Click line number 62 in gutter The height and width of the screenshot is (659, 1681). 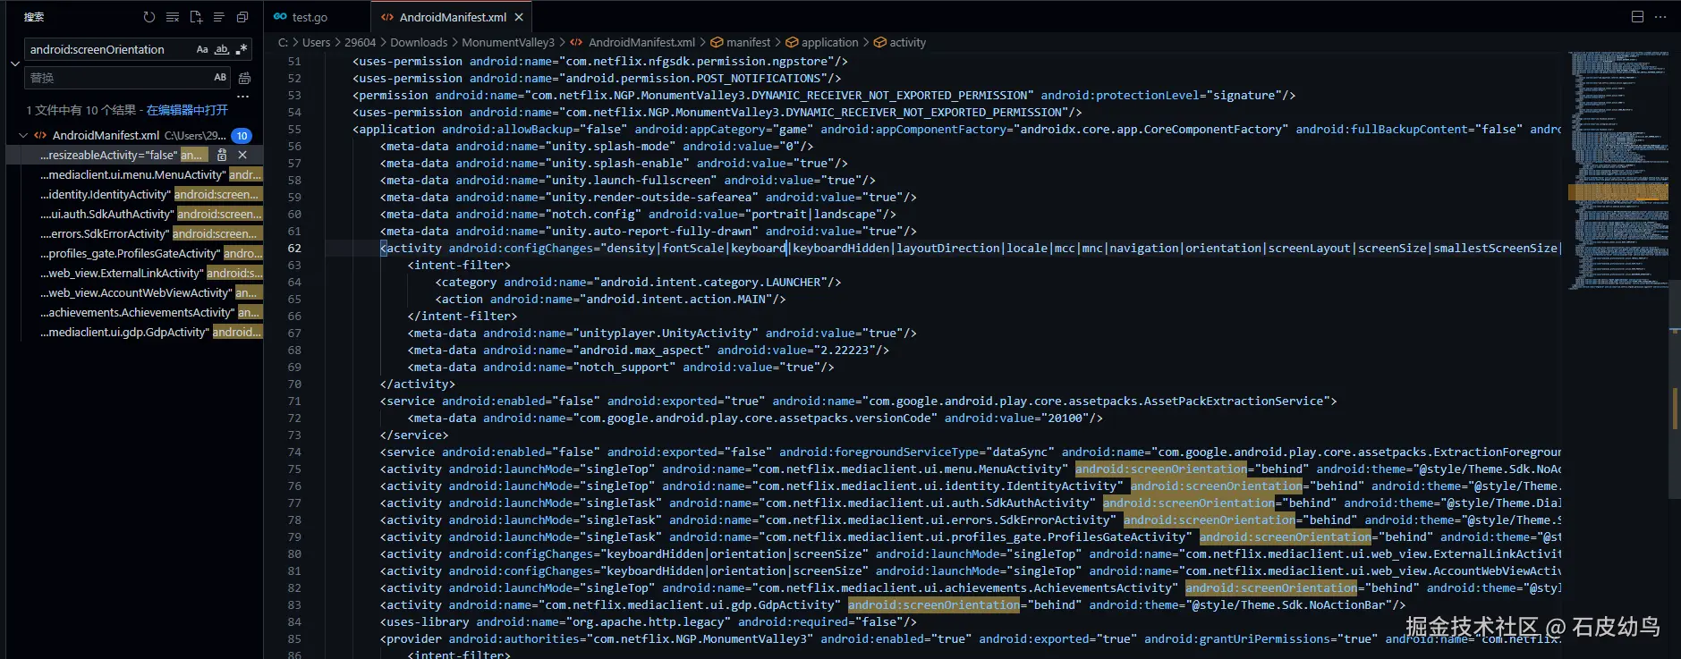[x=294, y=248]
